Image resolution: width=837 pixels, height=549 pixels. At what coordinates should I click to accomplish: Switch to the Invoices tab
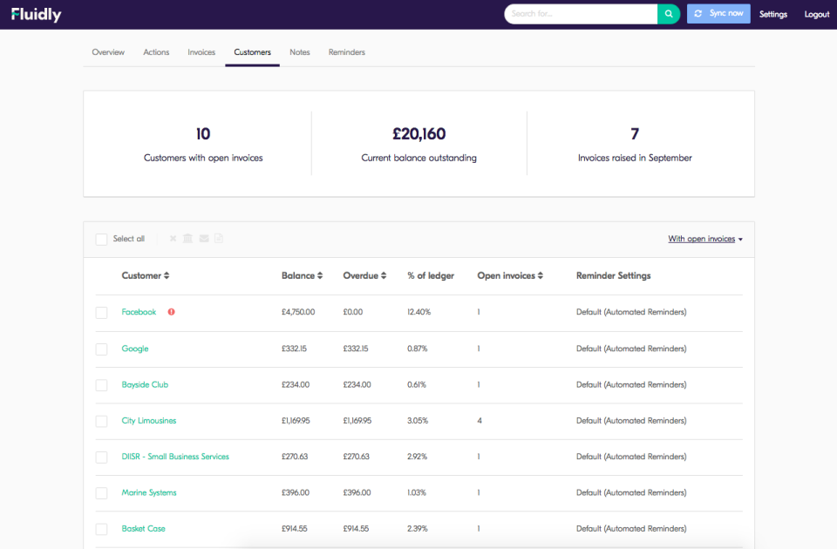point(201,51)
